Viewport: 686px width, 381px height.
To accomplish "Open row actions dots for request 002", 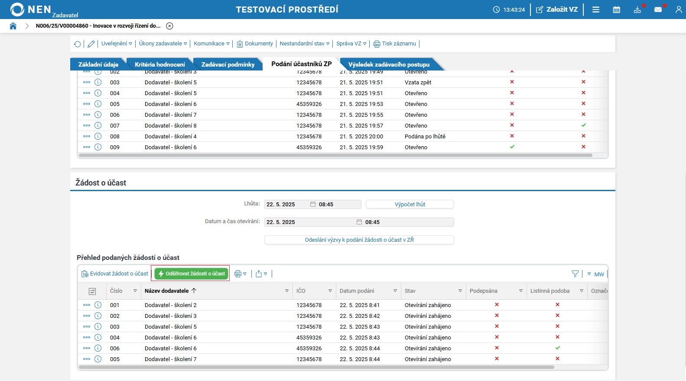I will click(87, 316).
